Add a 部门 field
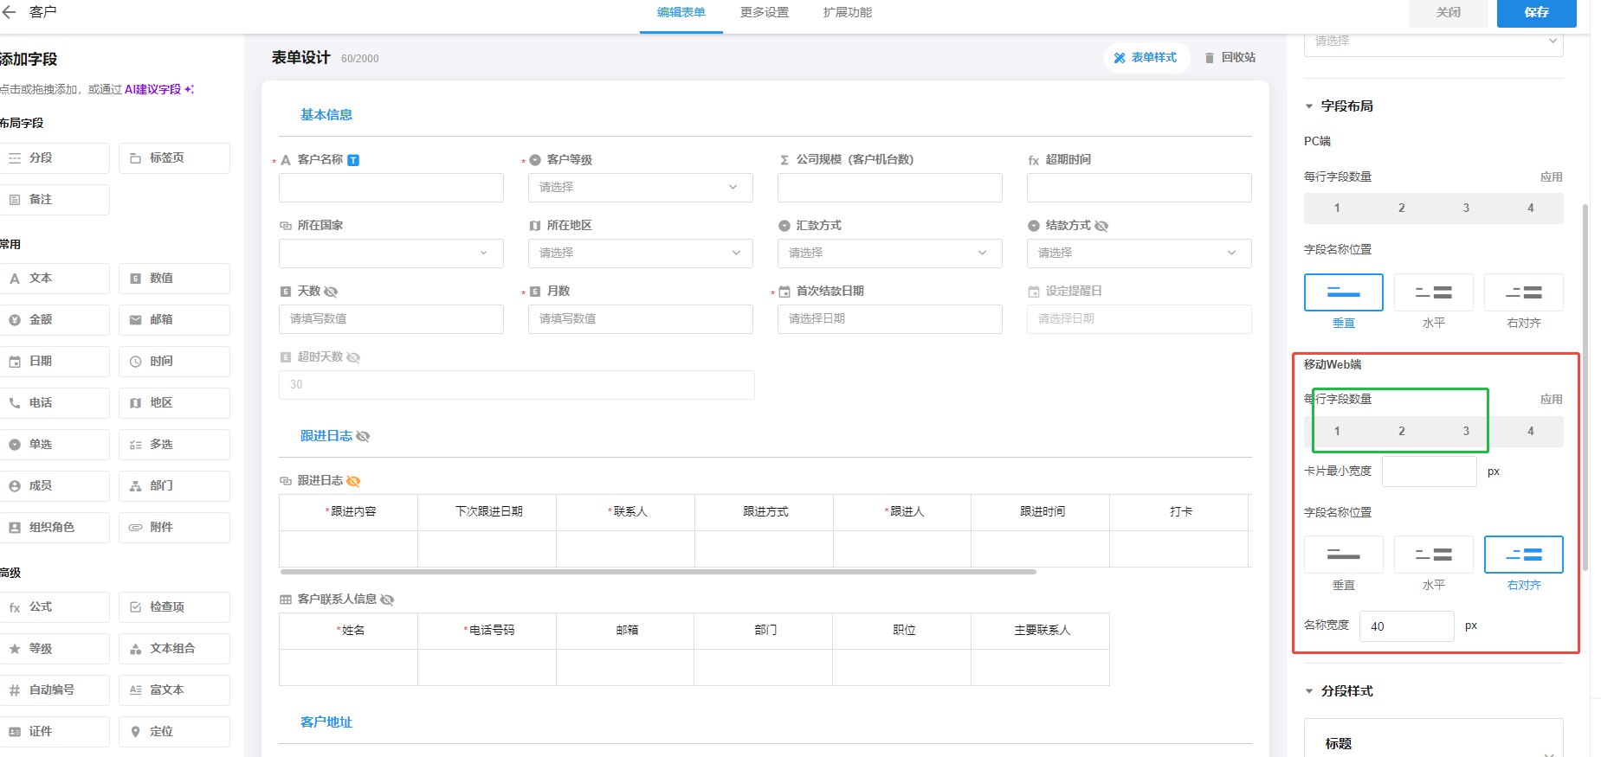The width and height of the screenshot is (1601, 757). 174,486
